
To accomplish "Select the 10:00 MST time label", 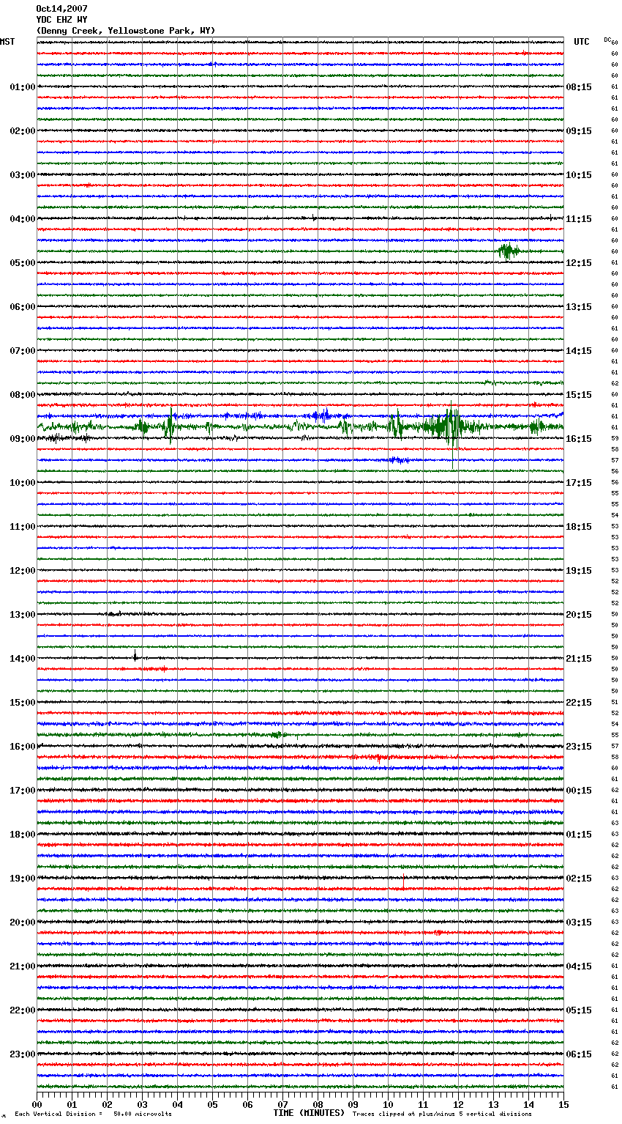I will (x=23, y=483).
